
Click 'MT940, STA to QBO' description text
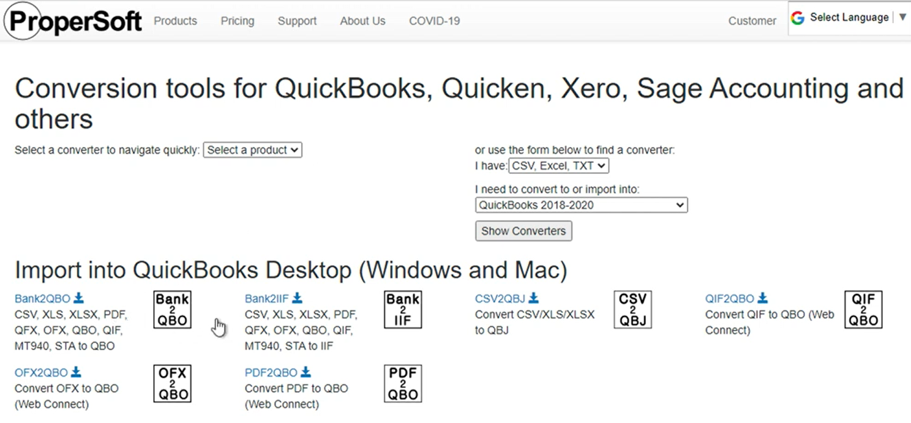pos(65,346)
